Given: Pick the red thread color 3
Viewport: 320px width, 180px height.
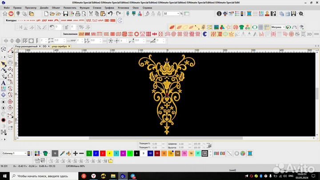Looking at the screenshot, I should (103, 153).
